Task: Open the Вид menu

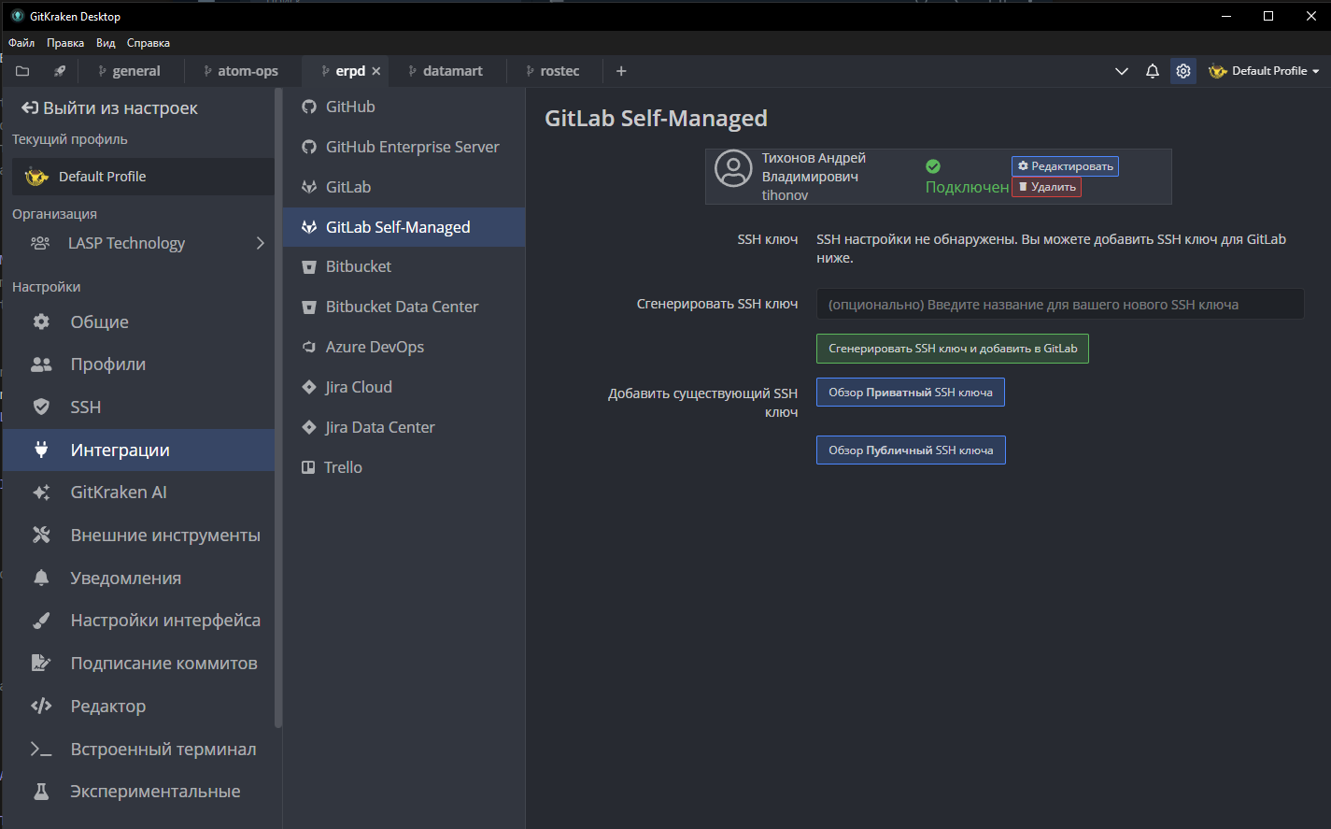Action: coord(106,43)
